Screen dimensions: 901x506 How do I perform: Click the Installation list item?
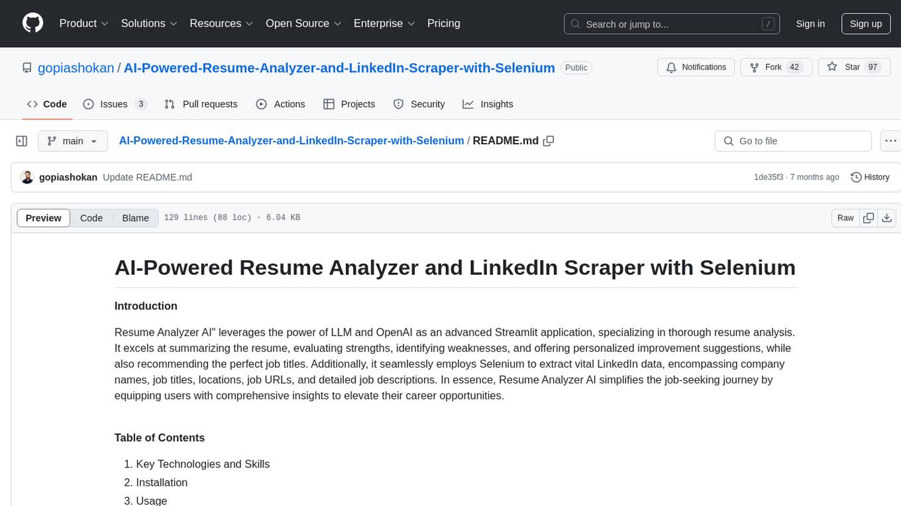point(162,483)
